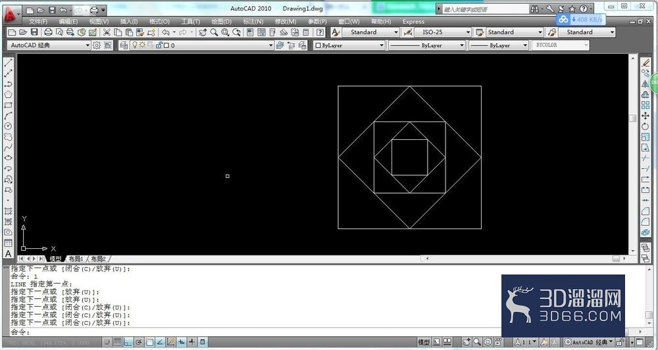The image size is (658, 350).
Task: Open the 文件(F) menu
Action: click(x=38, y=22)
